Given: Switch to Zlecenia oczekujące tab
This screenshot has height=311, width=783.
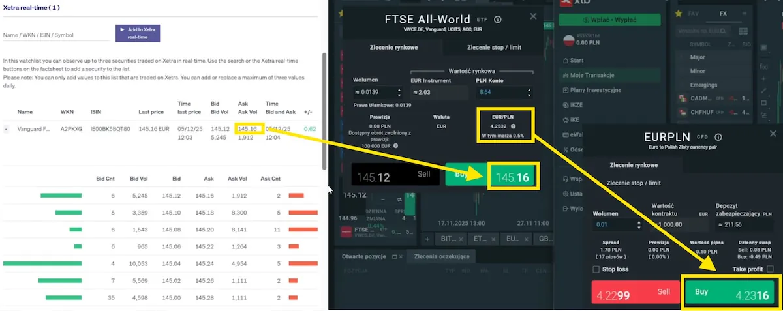Looking at the screenshot, I should pos(441,256).
